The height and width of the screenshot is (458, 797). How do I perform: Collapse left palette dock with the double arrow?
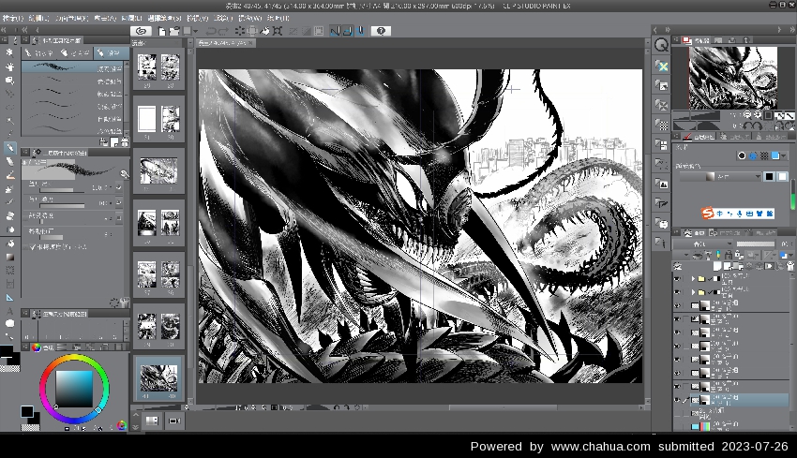click(x=4, y=30)
